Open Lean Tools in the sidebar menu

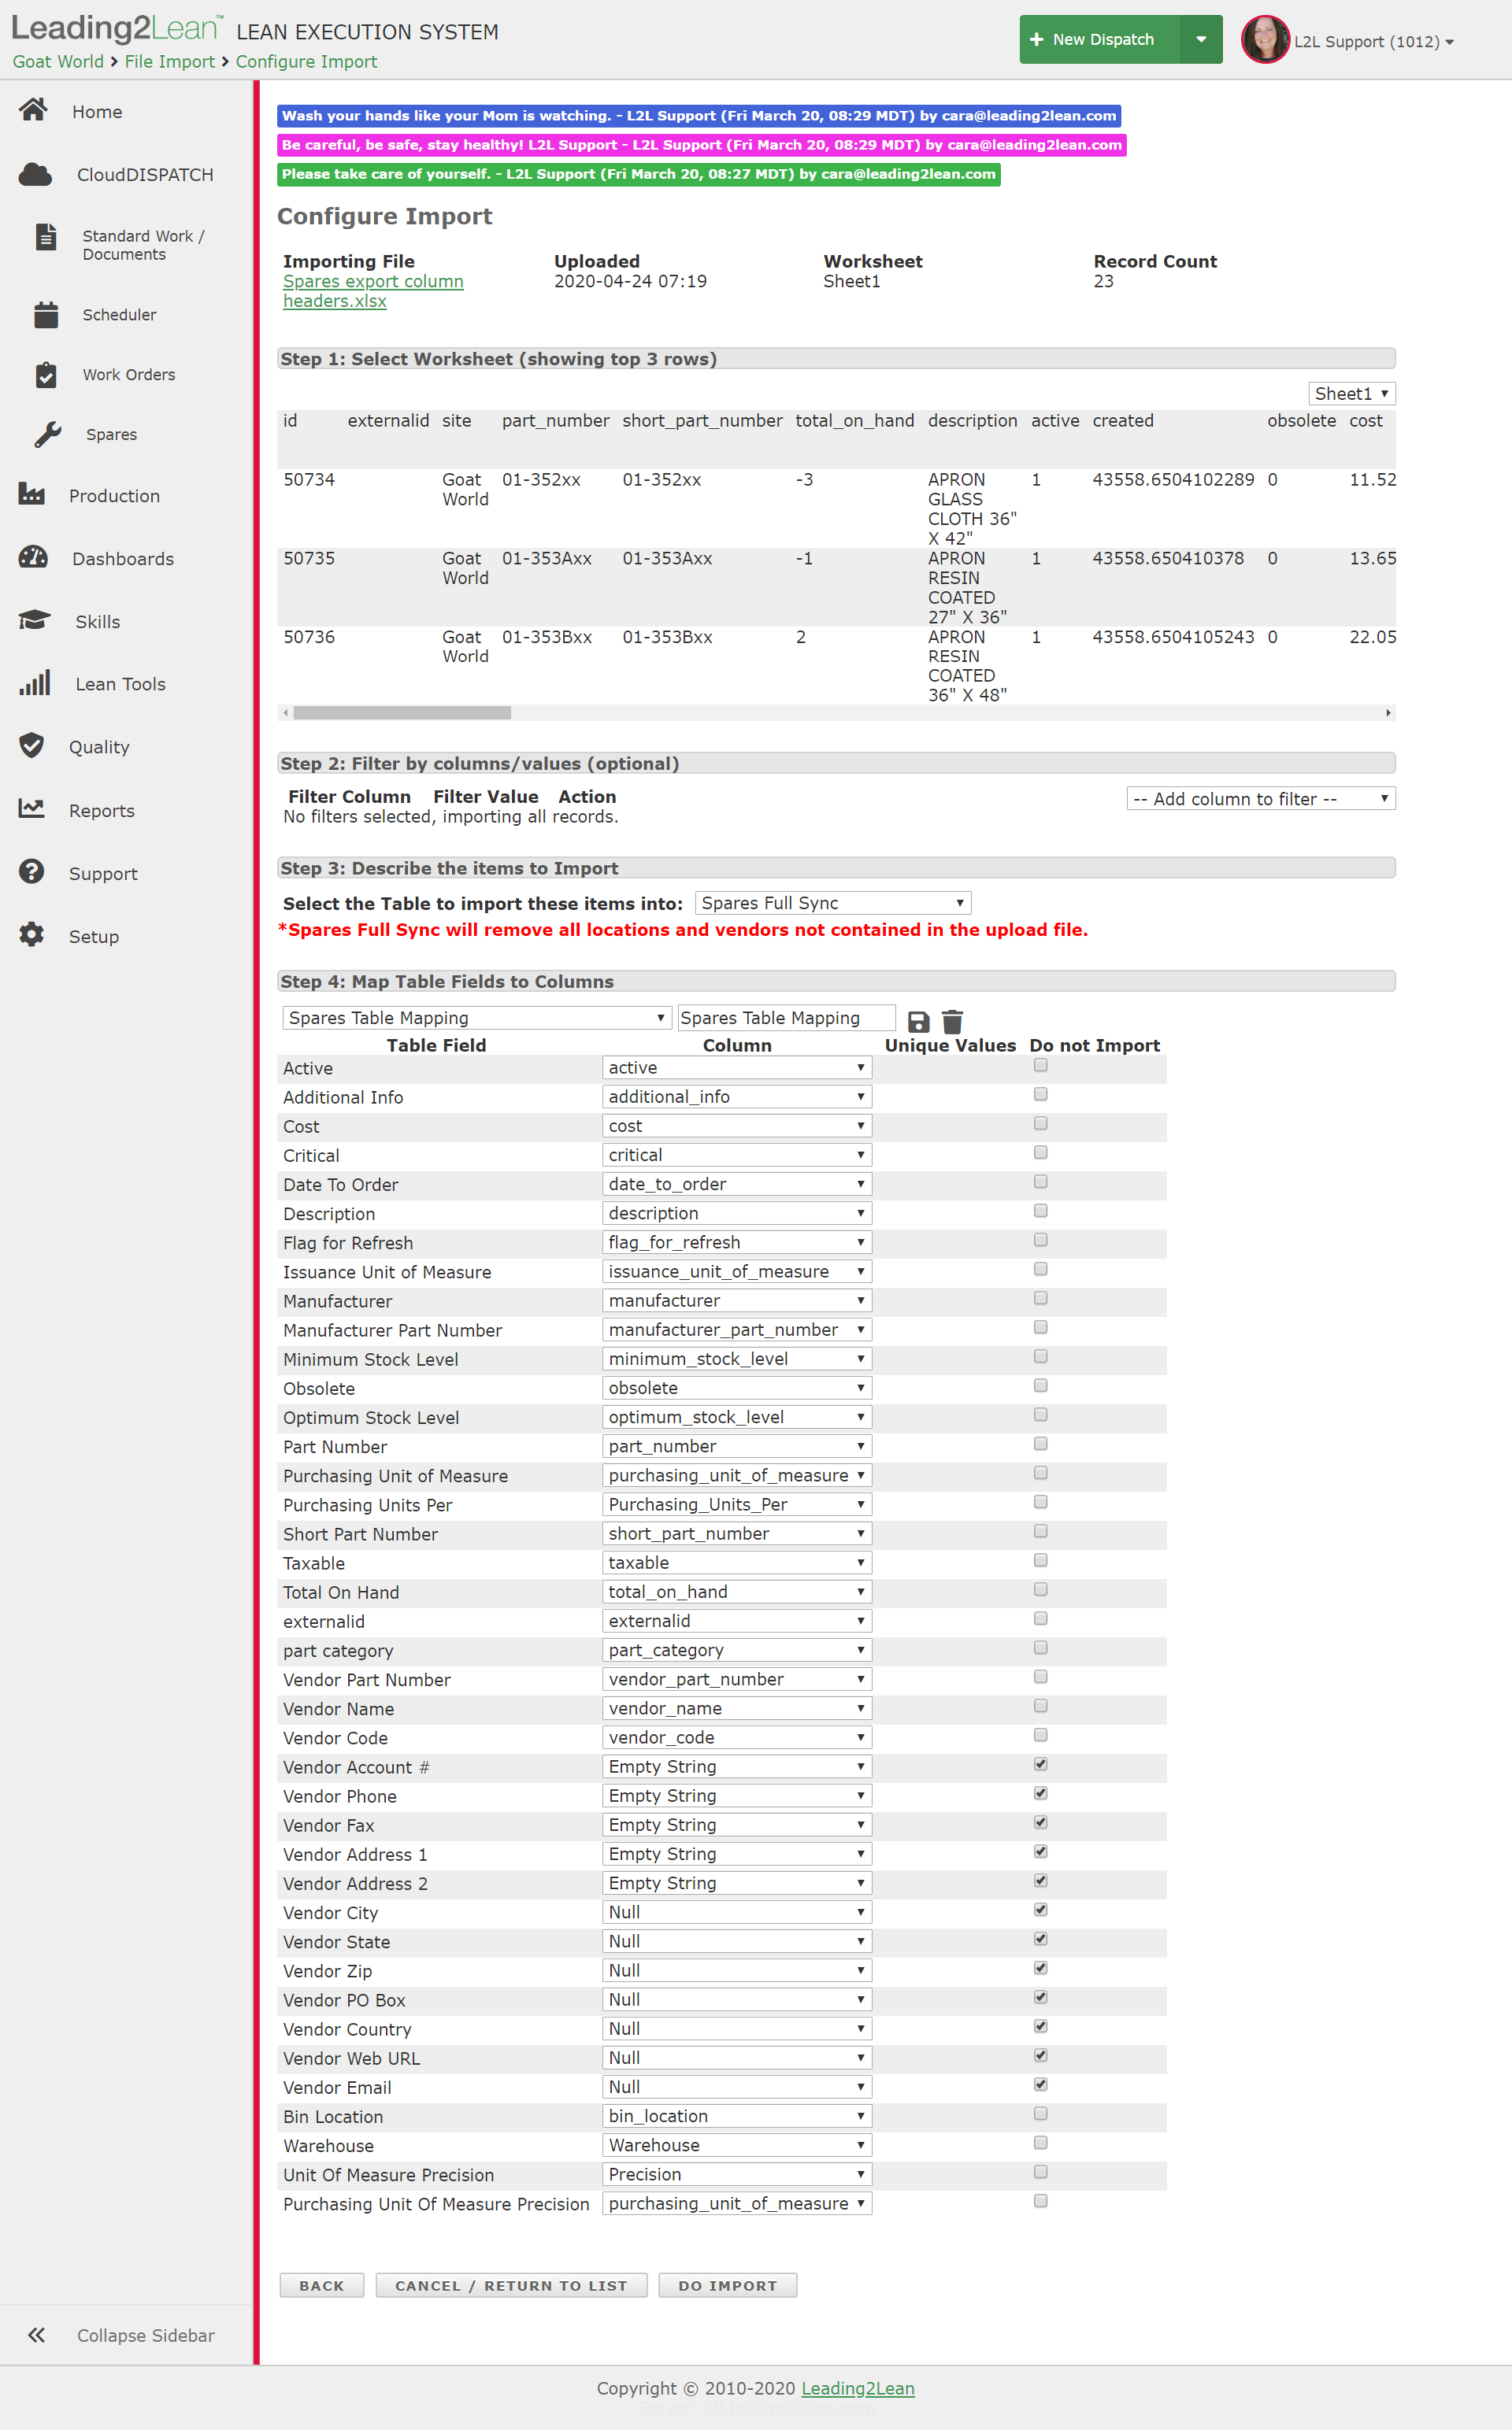121,684
